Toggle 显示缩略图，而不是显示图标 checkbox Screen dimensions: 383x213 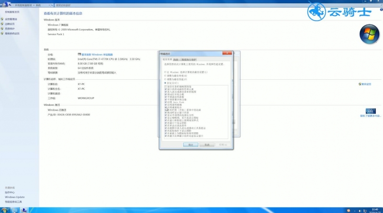click(x=166, y=117)
